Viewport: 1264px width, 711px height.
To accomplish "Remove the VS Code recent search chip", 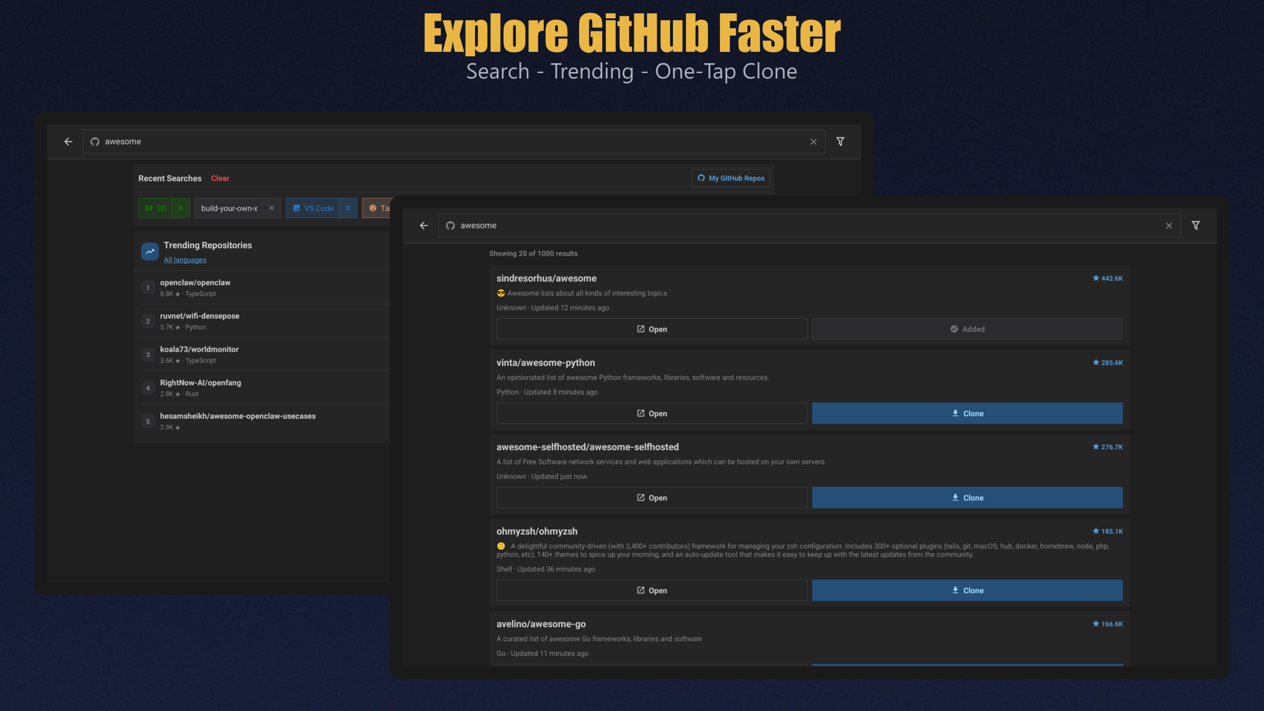I will pyautogui.click(x=349, y=208).
